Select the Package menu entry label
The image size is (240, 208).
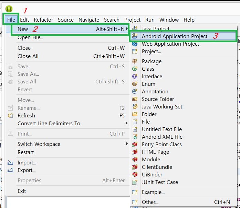[x=152, y=61]
